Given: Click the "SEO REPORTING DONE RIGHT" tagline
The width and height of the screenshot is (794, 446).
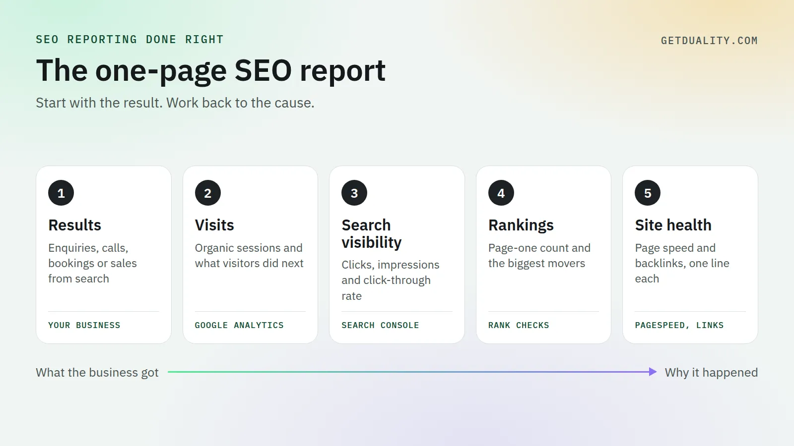Looking at the screenshot, I should pos(130,40).
